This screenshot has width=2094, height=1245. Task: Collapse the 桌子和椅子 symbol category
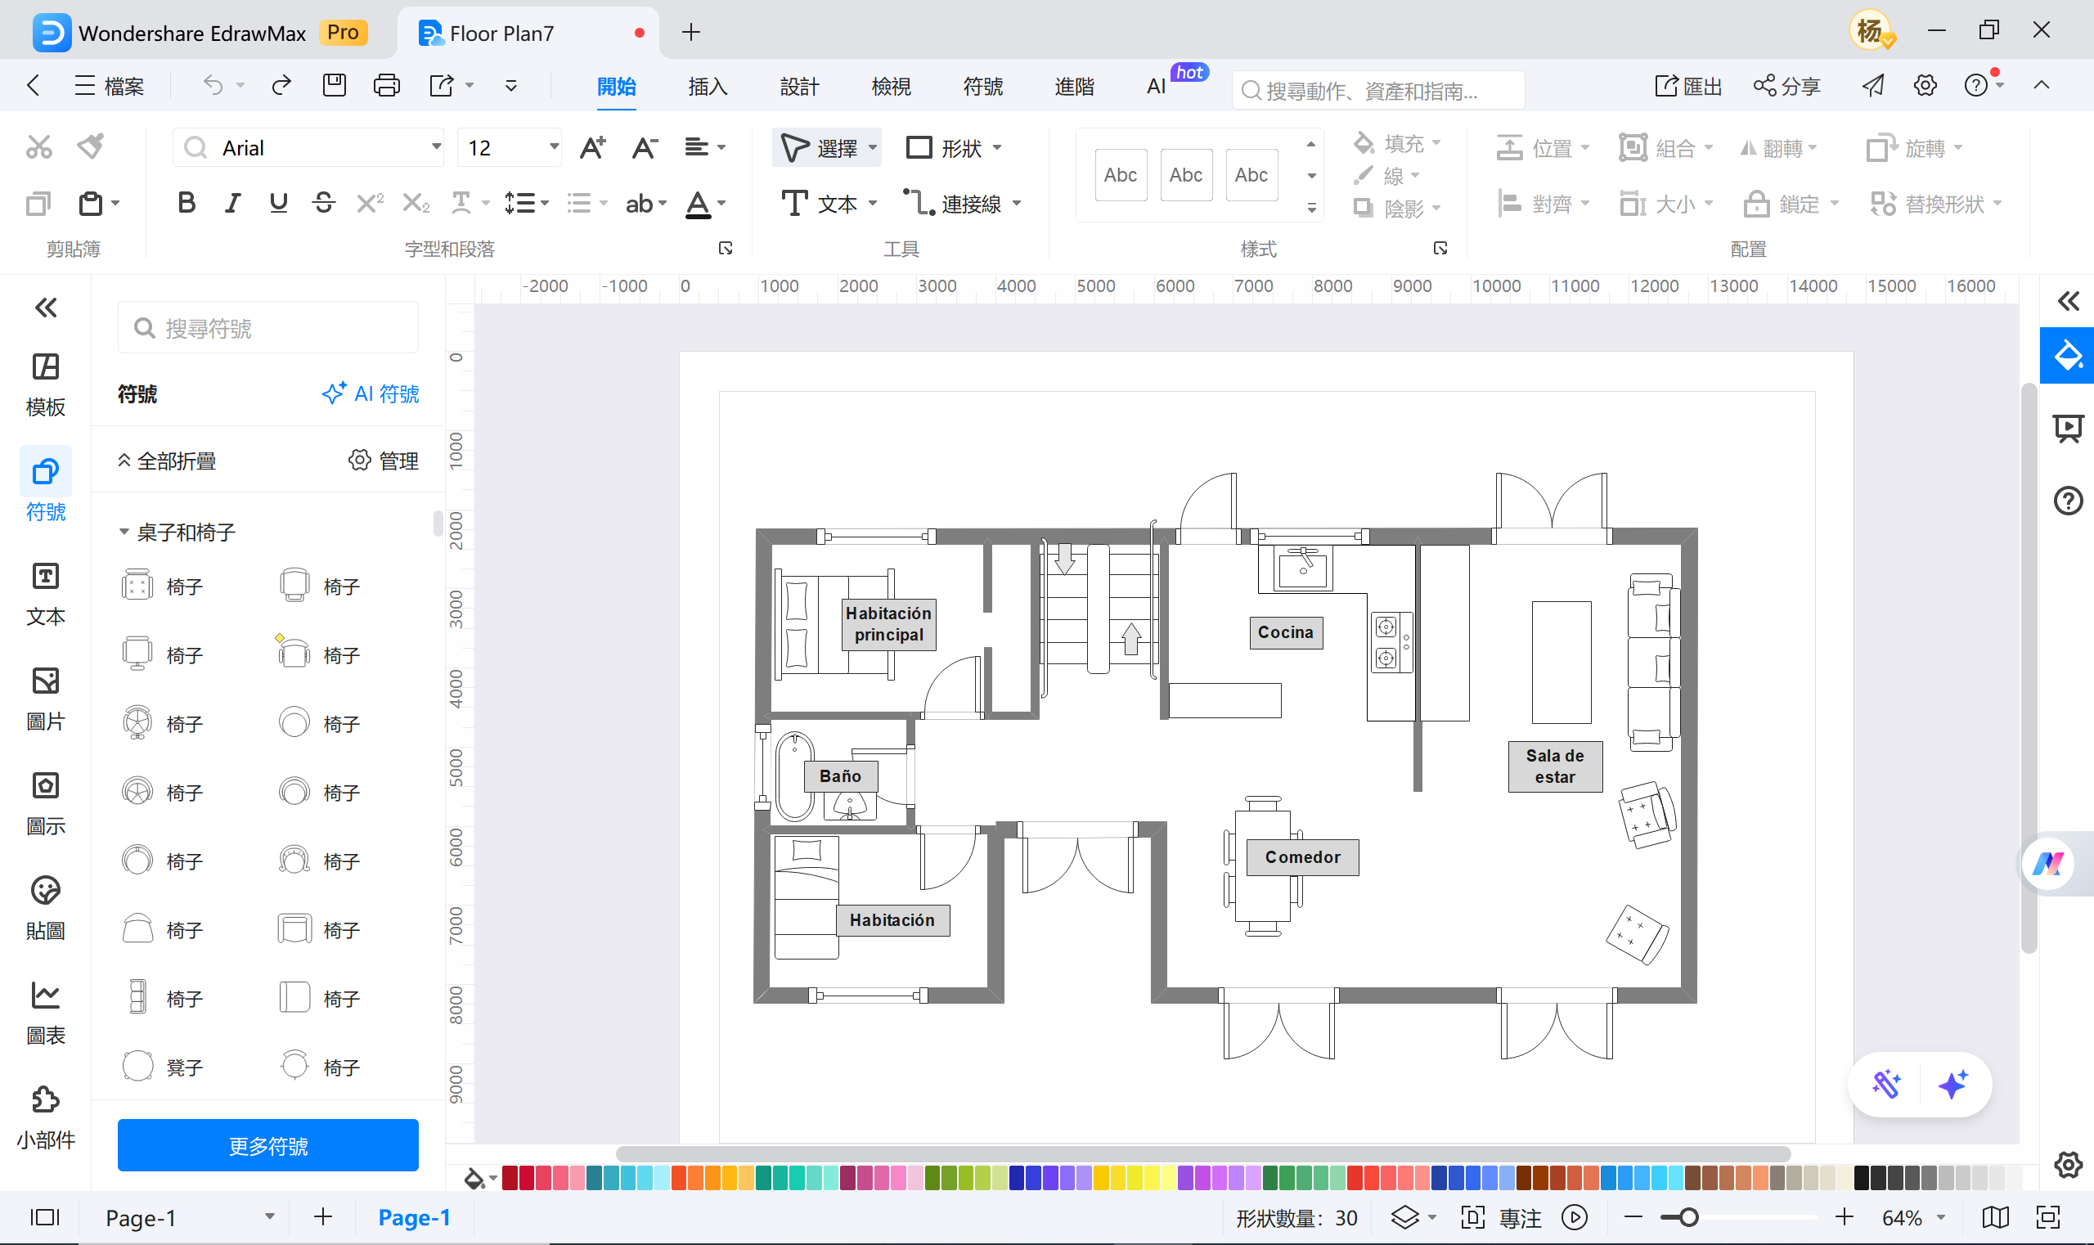point(124,531)
